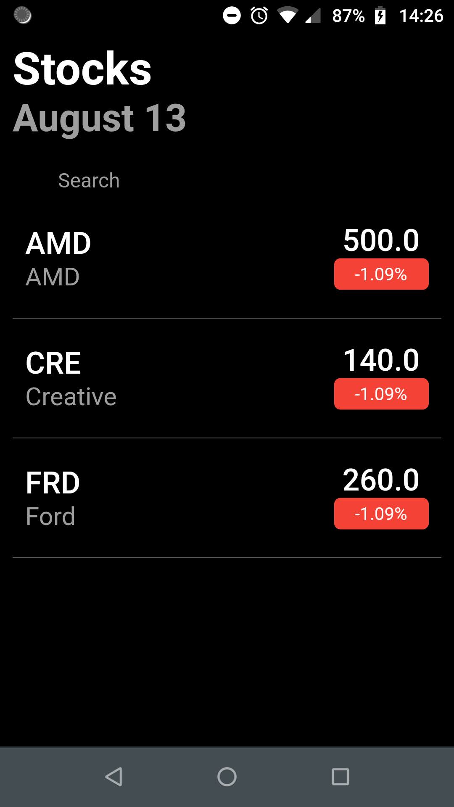Image resolution: width=454 pixels, height=807 pixels.
Task: Tap the cellular signal status icon
Action: [x=313, y=16]
